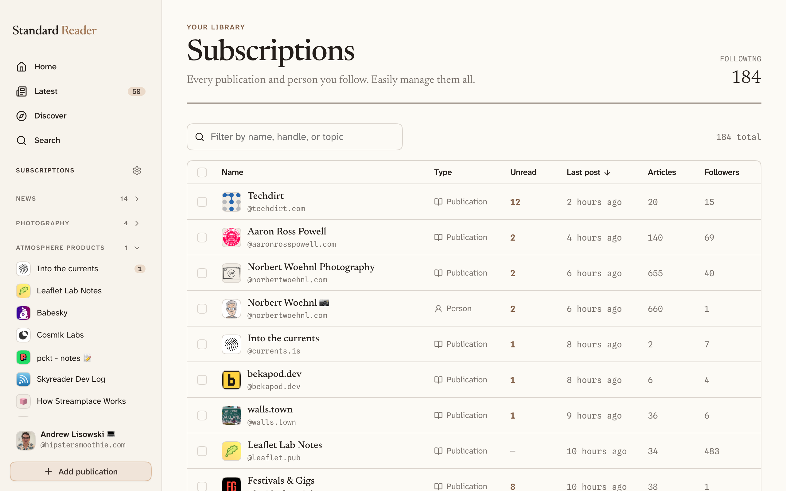The image size is (786, 491).
Task: Check the Leaflet Lab Notes row checkbox
Action: point(202,451)
